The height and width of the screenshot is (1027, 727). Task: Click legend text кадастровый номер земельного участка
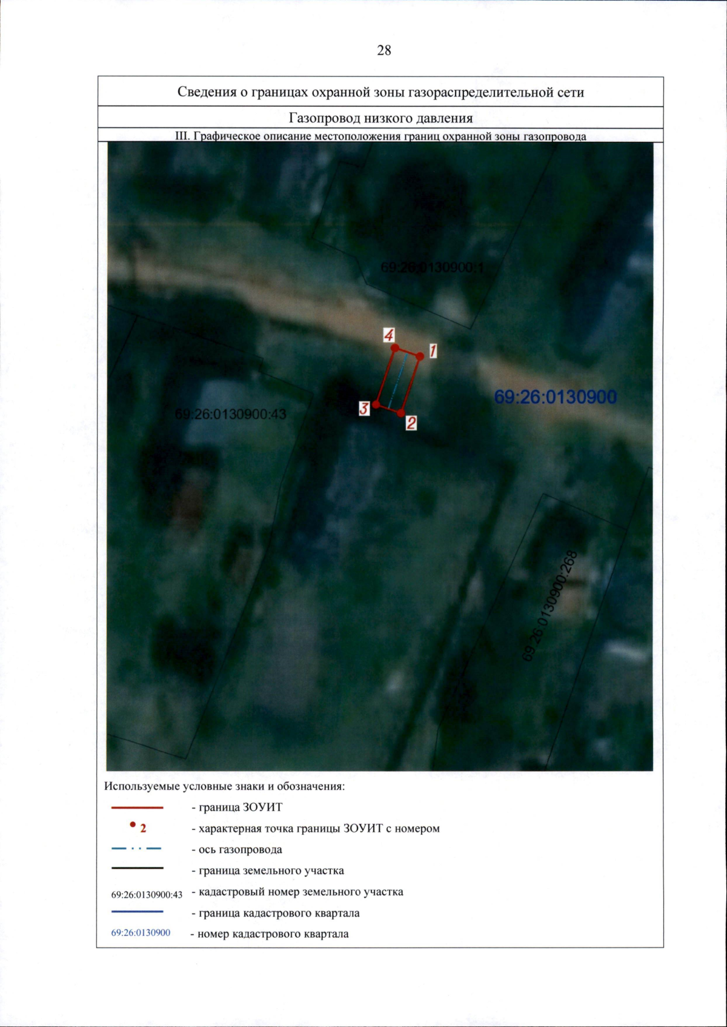pos(300,892)
